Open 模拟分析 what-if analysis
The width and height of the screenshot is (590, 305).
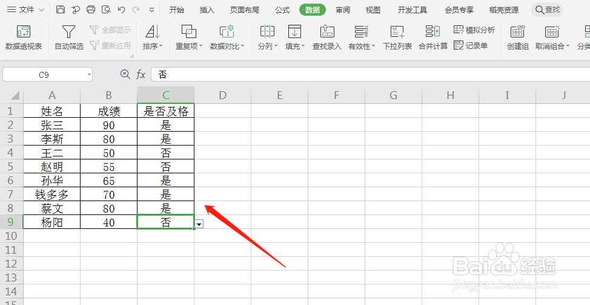coord(474,30)
